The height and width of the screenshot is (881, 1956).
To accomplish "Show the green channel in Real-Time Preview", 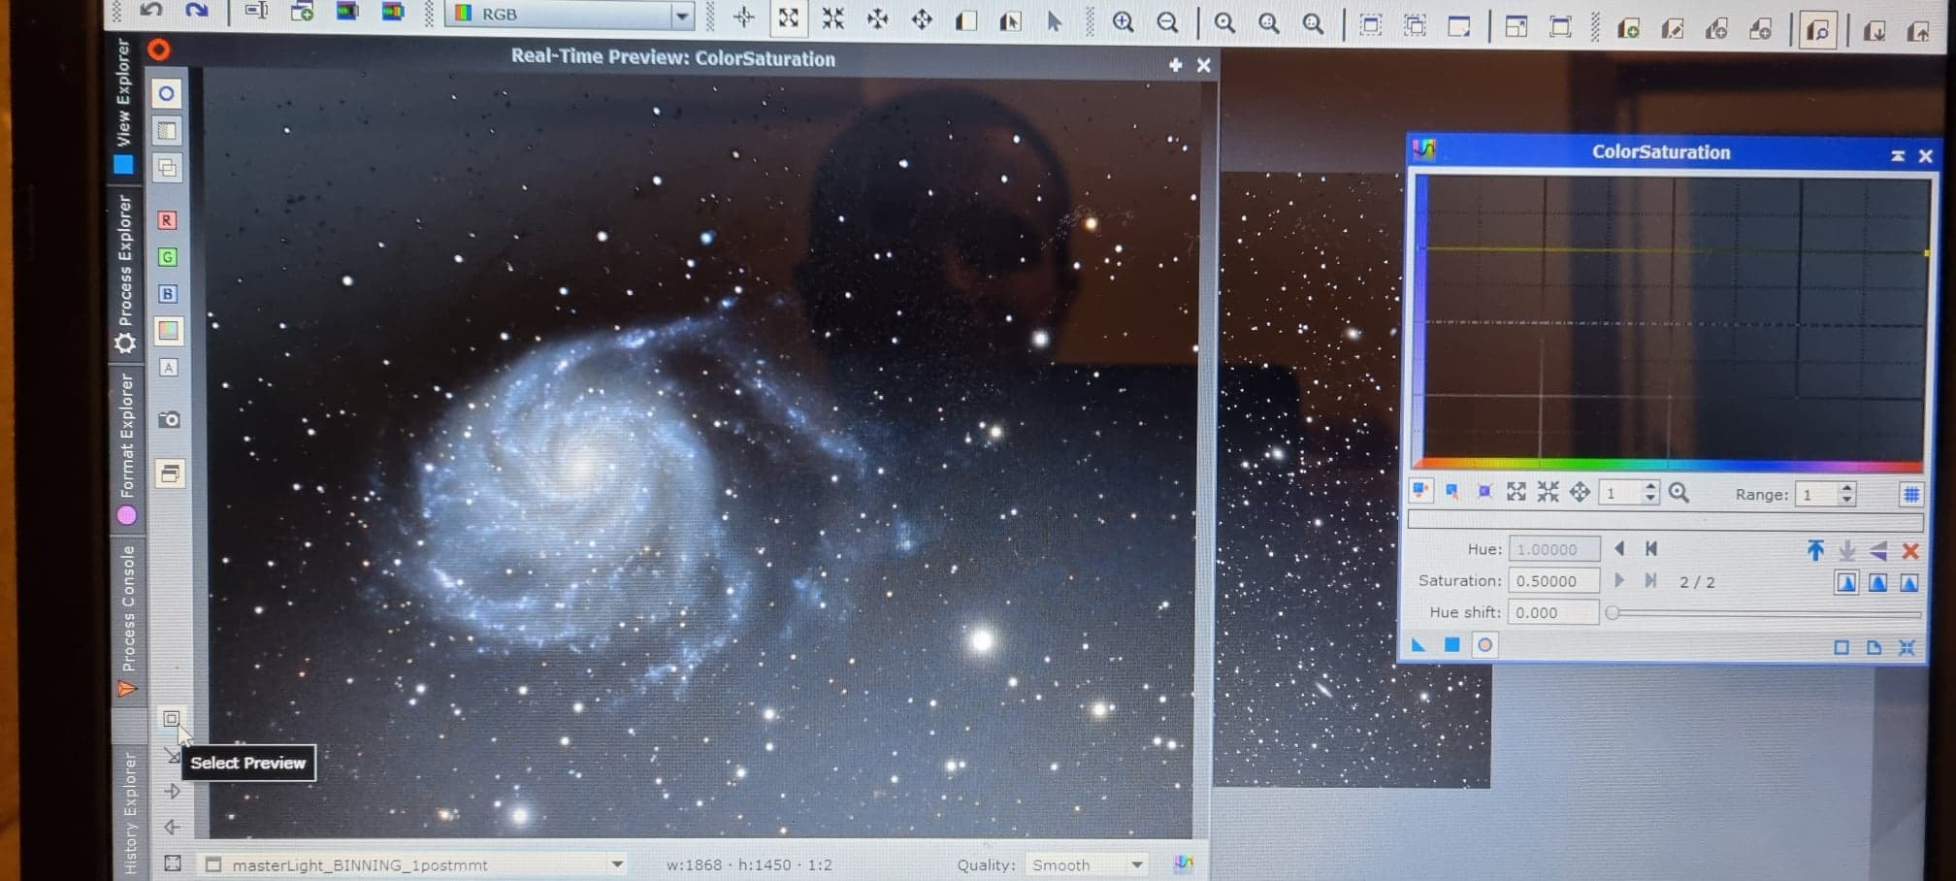I will click(x=168, y=257).
